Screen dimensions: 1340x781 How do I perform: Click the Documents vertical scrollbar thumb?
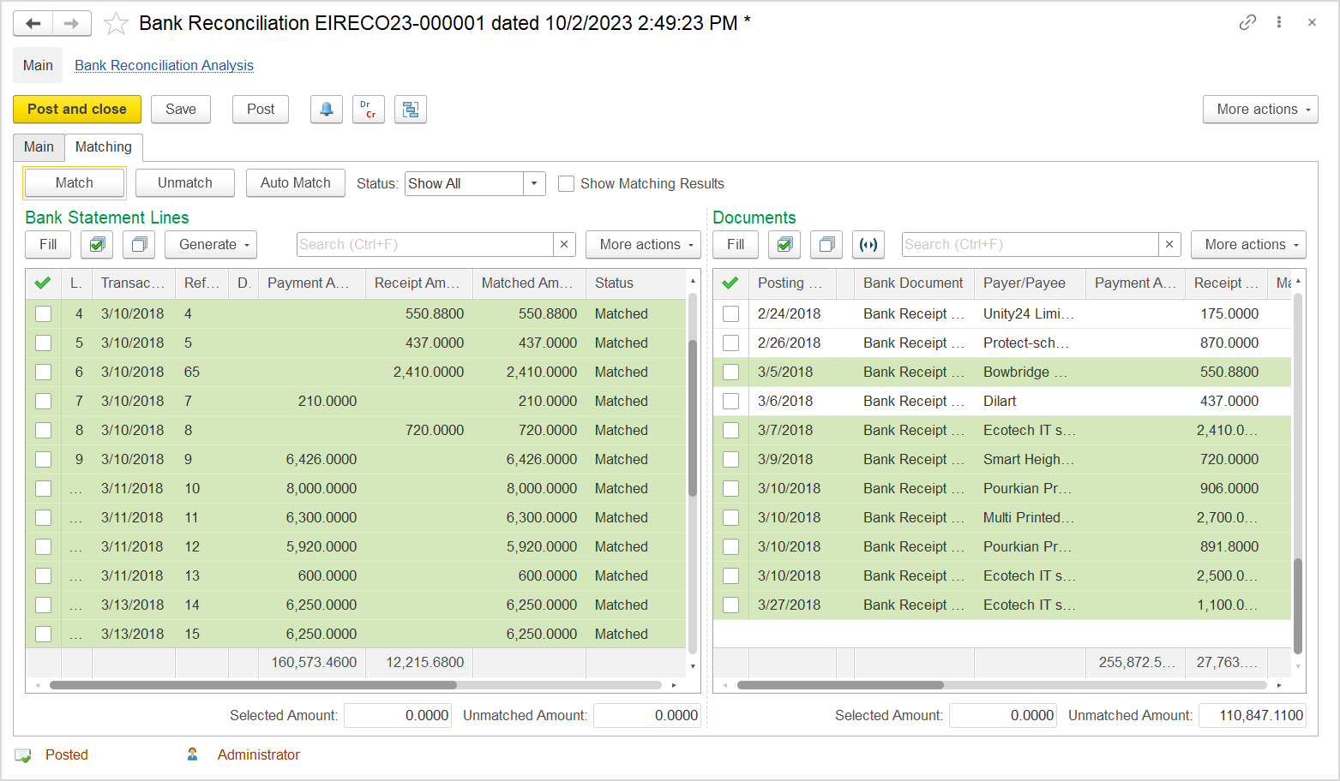(1297, 605)
